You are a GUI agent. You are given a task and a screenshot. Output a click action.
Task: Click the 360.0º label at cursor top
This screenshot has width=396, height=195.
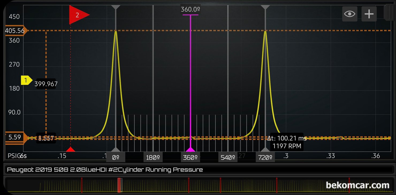click(191, 10)
